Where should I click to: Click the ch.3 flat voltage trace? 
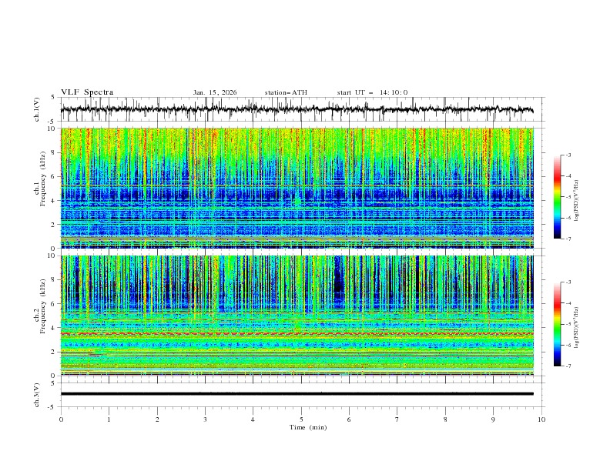pyautogui.click(x=300, y=394)
